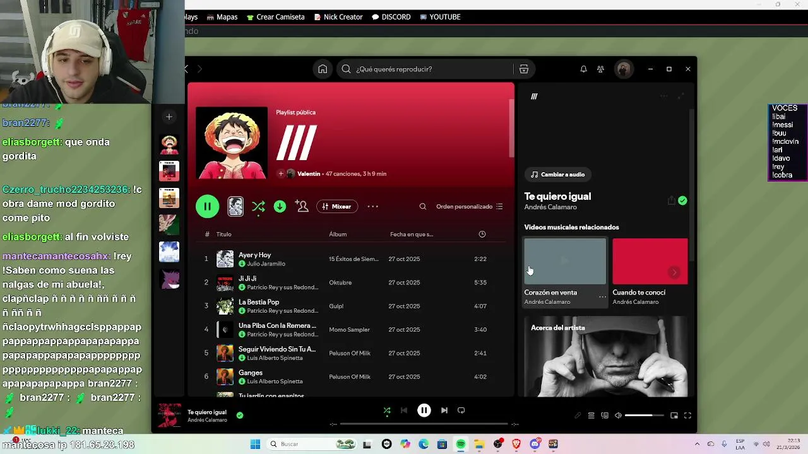The image size is (808, 454).
Task: Expand the now playing panel to full view
Action: (x=680, y=96)
